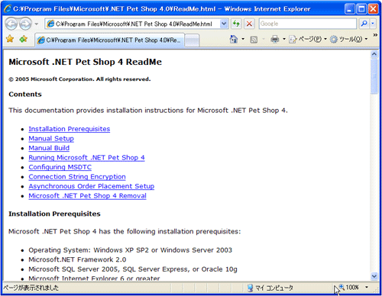The width and height of the screenshot is (382, 296).
Task: Click the vertical scrollbar up arrow
Action: [374, 54]
